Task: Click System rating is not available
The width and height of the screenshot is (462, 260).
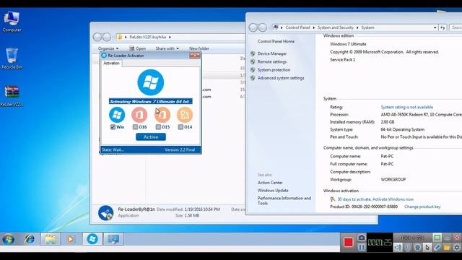Action: tap(406, 108)
